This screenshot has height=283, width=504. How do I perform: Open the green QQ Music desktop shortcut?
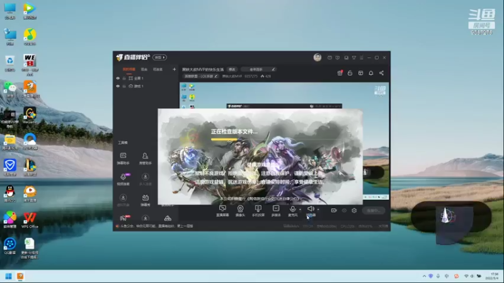[30, 37]
